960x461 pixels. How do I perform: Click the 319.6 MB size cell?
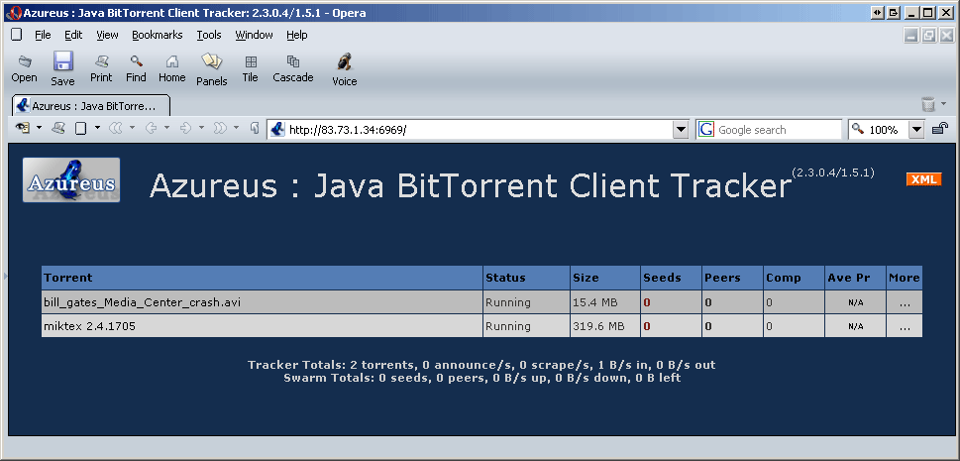pos(605,326)
